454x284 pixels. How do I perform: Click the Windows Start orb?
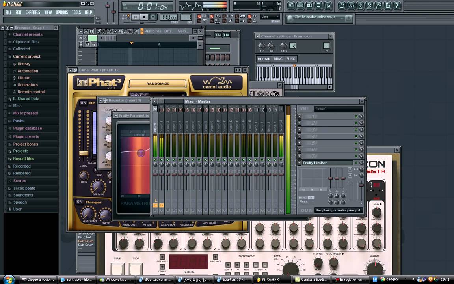tap(9, 279)
